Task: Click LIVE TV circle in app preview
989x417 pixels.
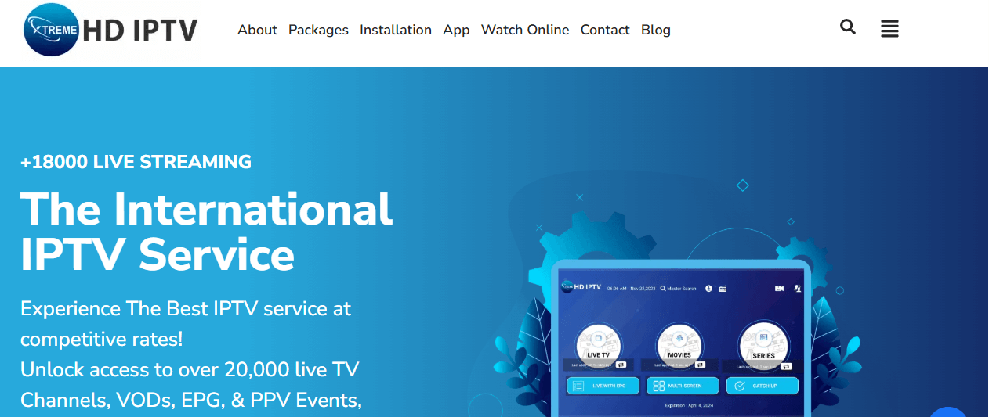Action: [x=599, y=345]
